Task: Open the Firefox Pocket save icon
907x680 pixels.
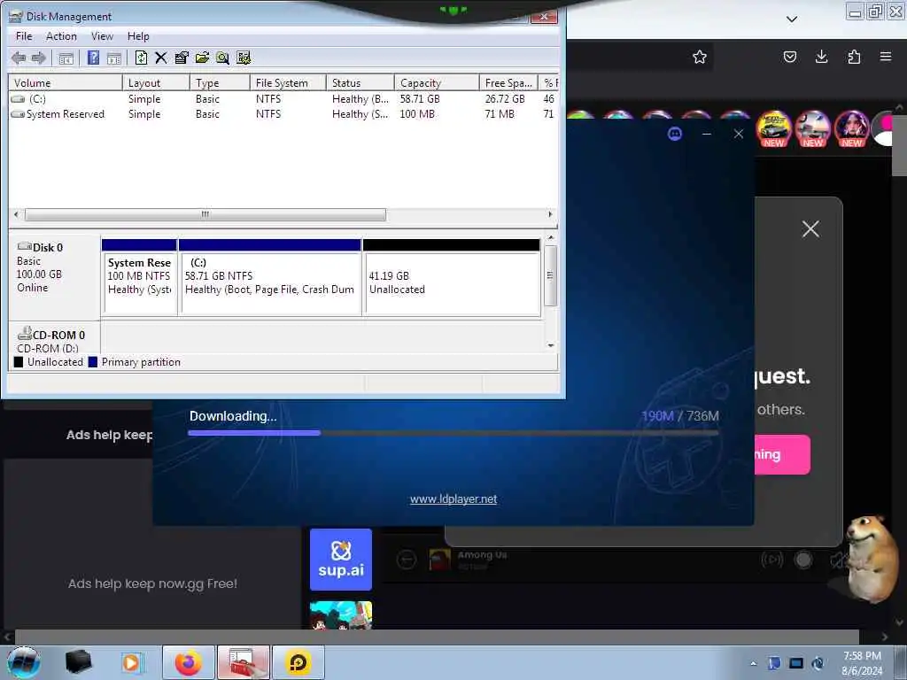Action: pyautogui.click(x=790, y=57)
